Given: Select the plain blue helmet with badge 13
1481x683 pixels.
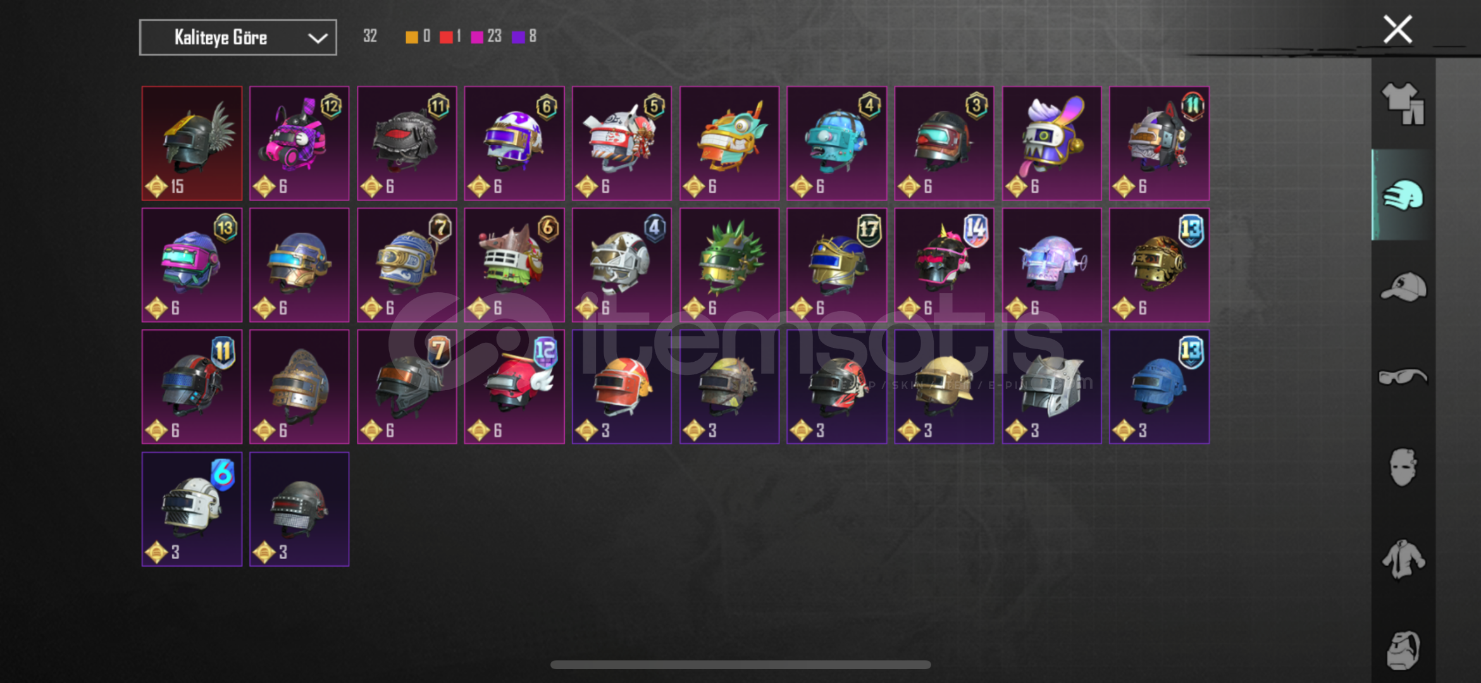Looking at the screenshot, I should click(x=1159, y=386).
